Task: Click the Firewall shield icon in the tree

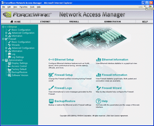Action: 7,39
